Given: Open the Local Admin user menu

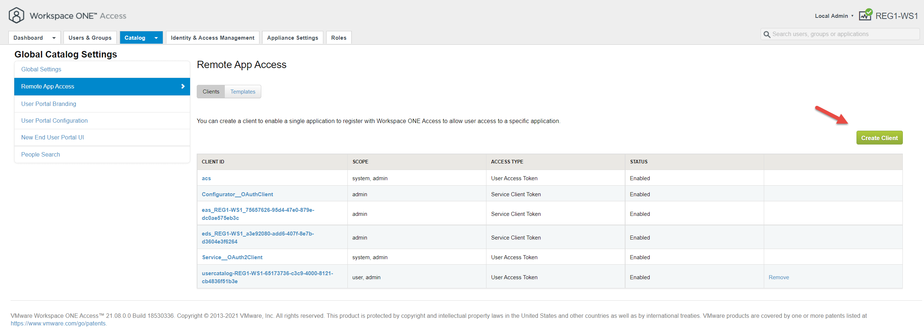Looking at the screenshot, I should (x=834, y=16).
